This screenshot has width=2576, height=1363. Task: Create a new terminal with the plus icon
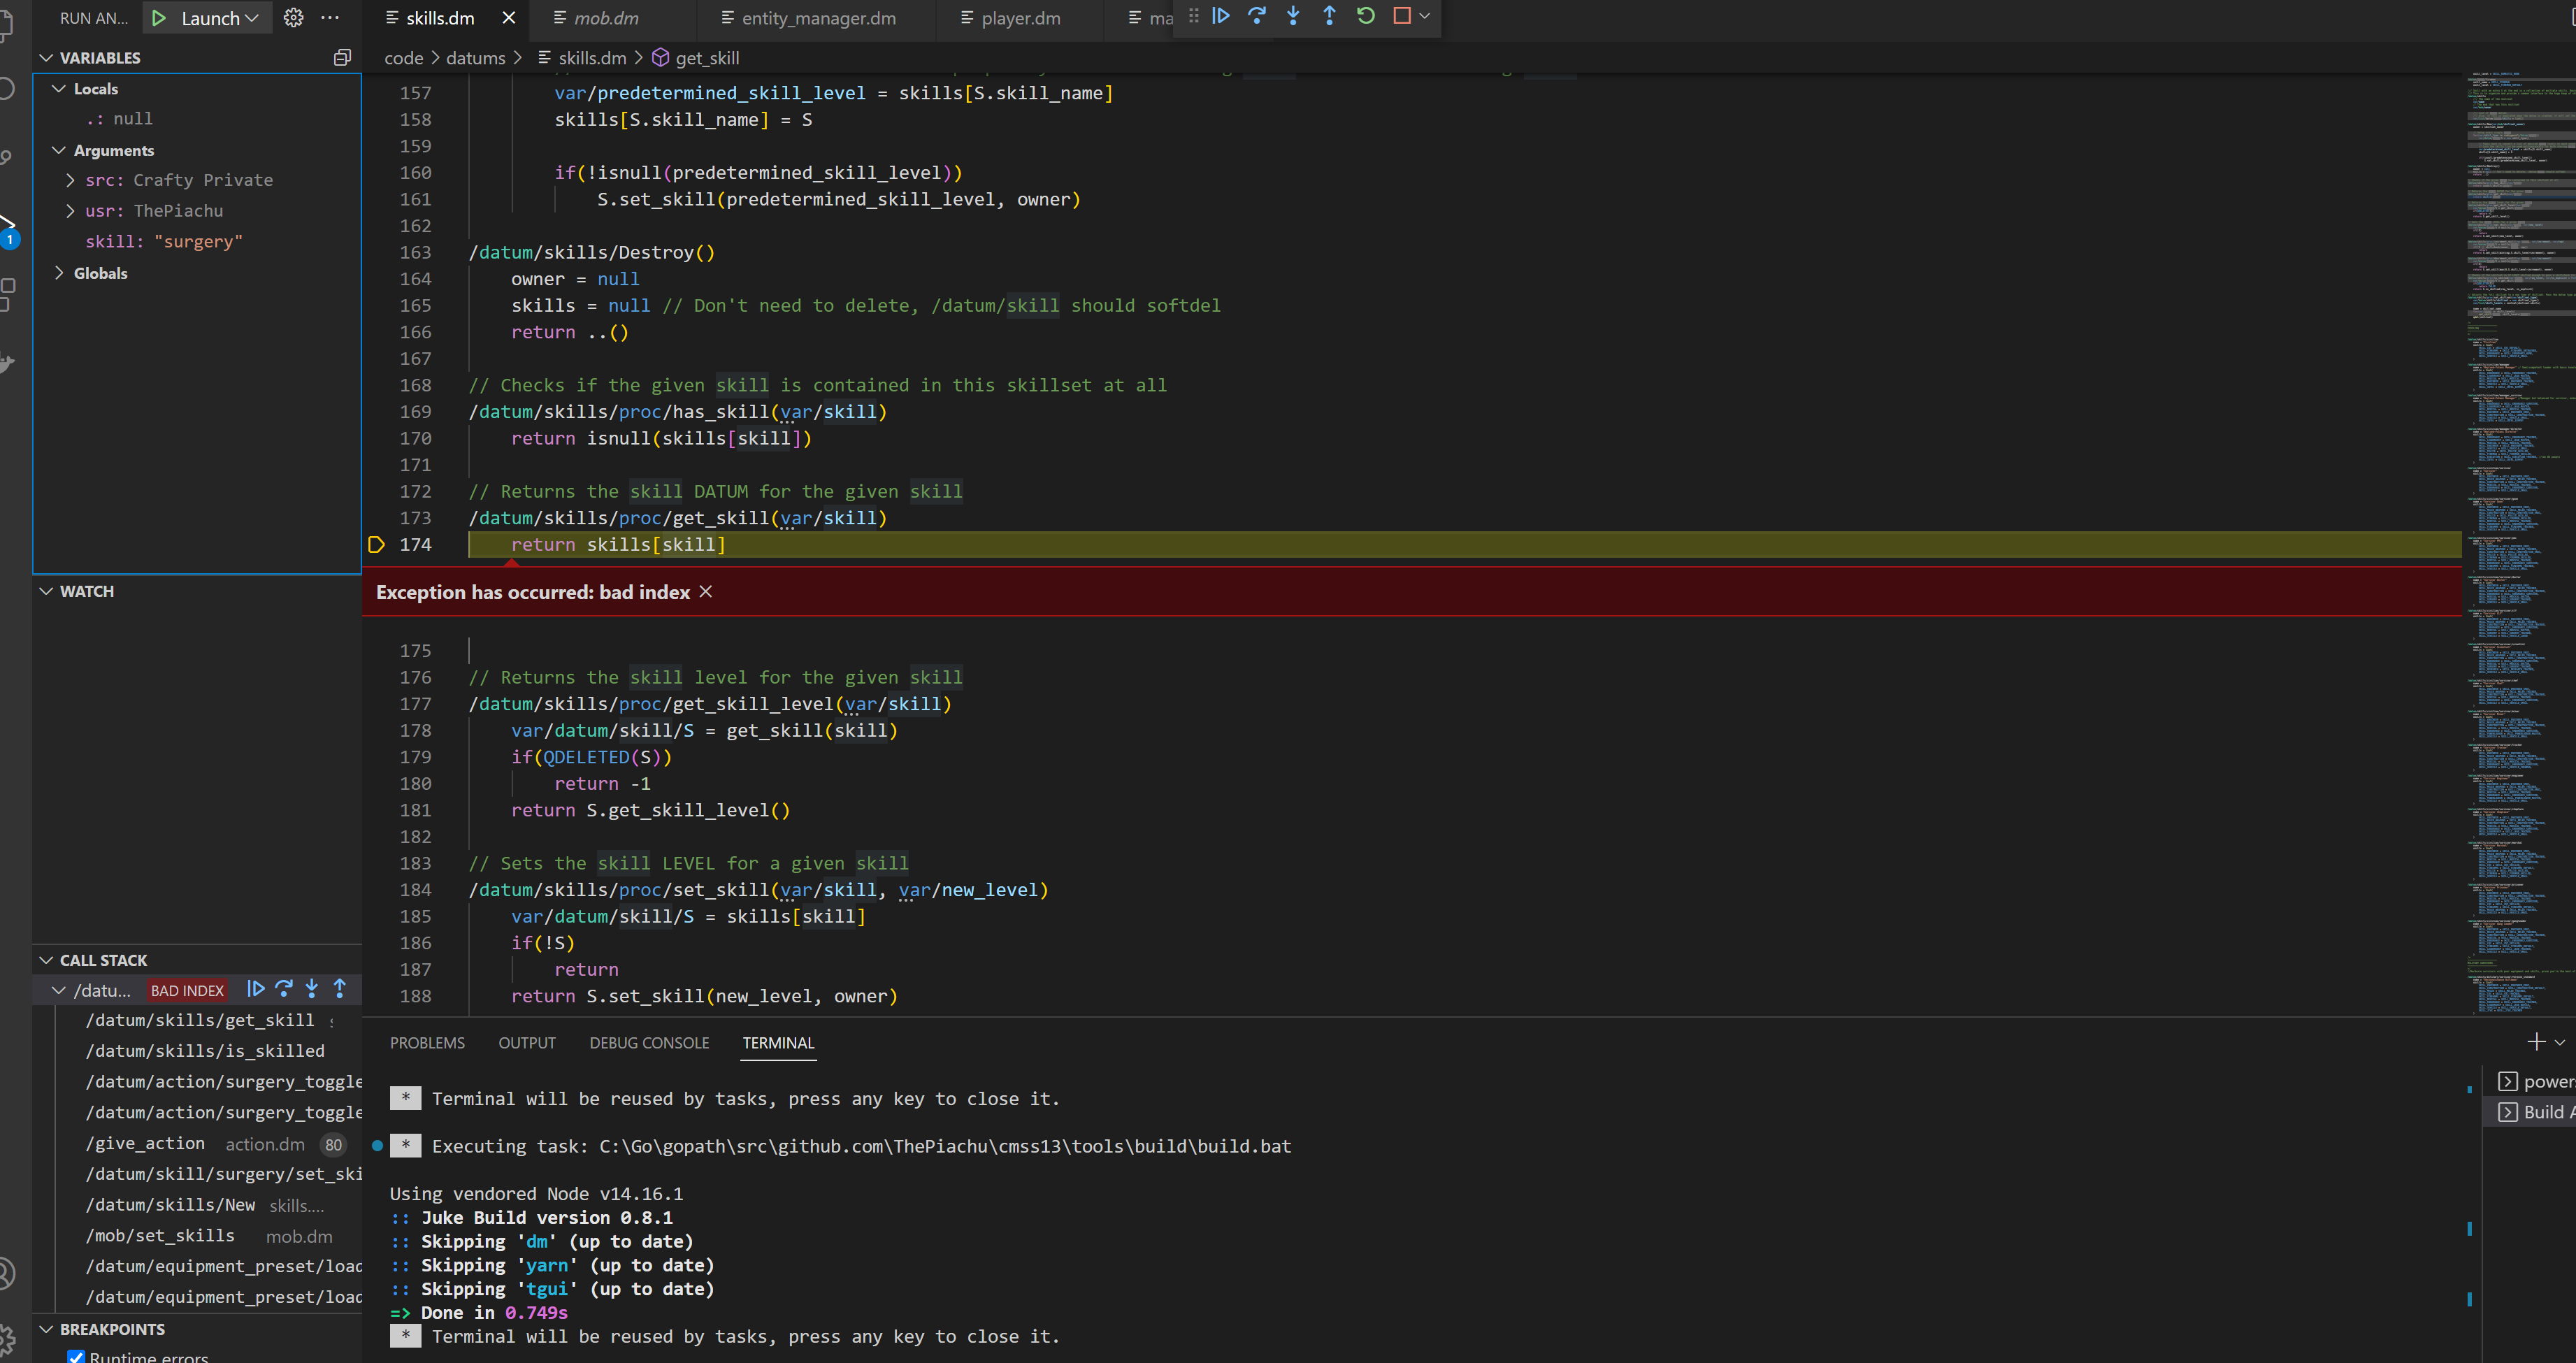tap(2536, 1041)
